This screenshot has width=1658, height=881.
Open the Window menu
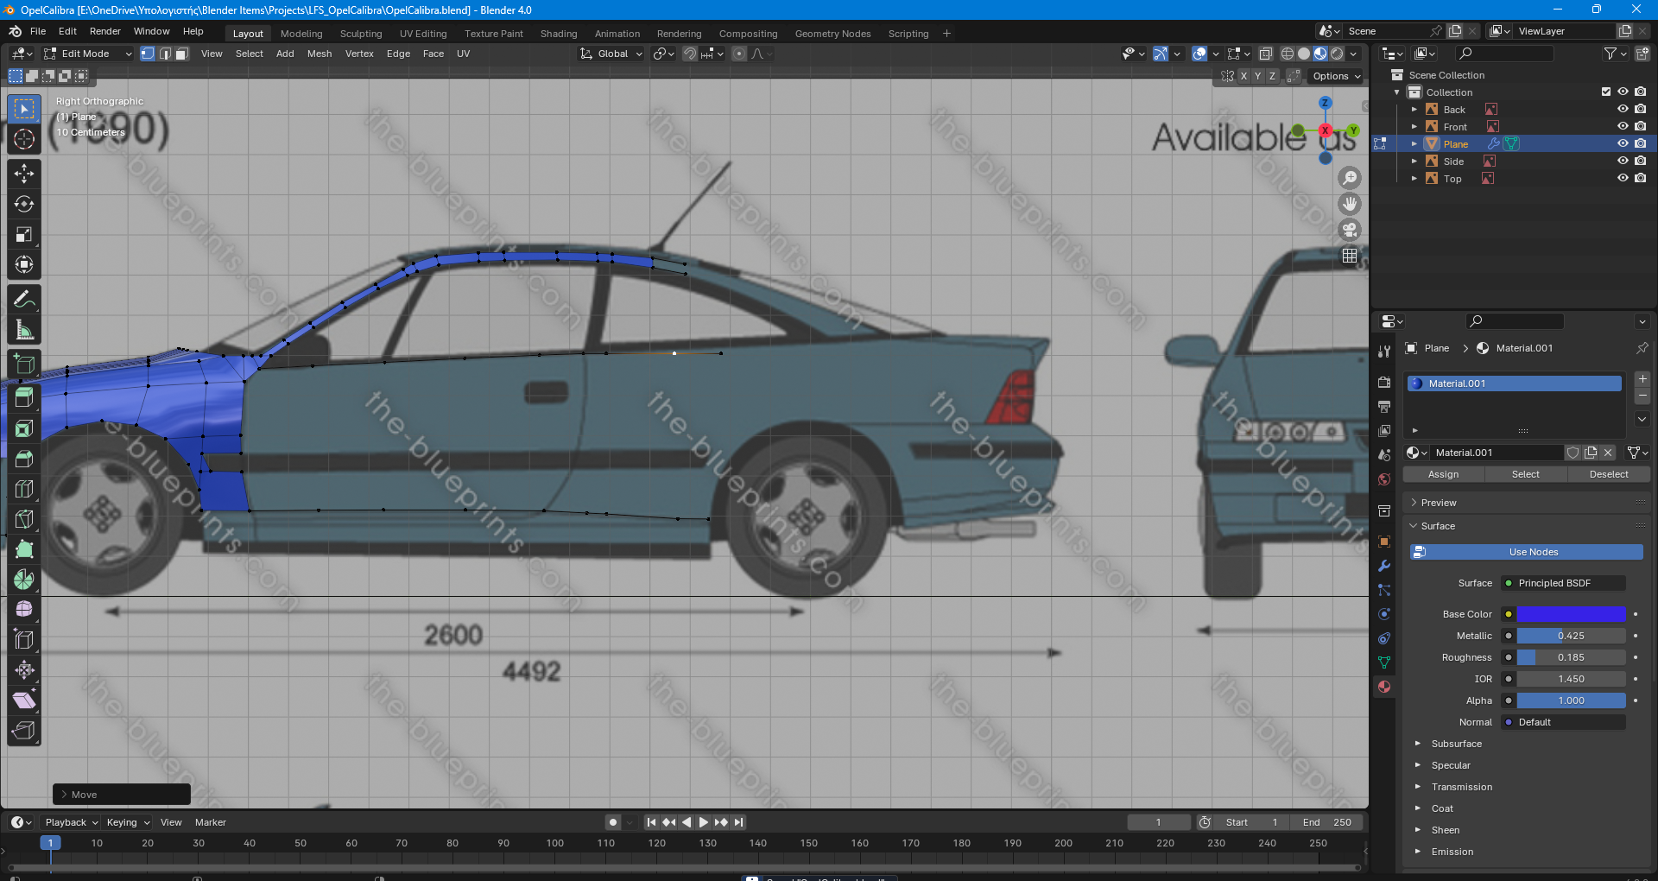(152, 31)
